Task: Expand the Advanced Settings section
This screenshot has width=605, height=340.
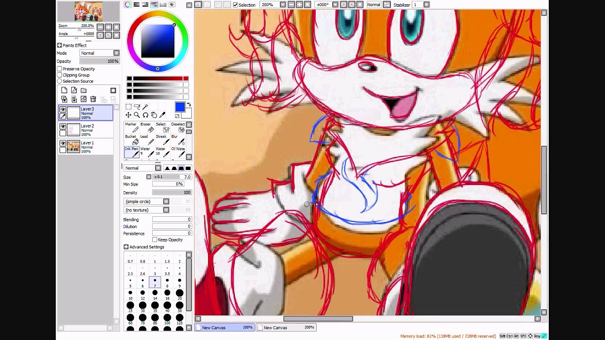Action: (126, 247)
